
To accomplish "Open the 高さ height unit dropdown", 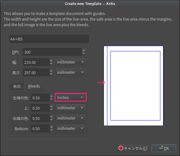I will [x=71, y=72].
